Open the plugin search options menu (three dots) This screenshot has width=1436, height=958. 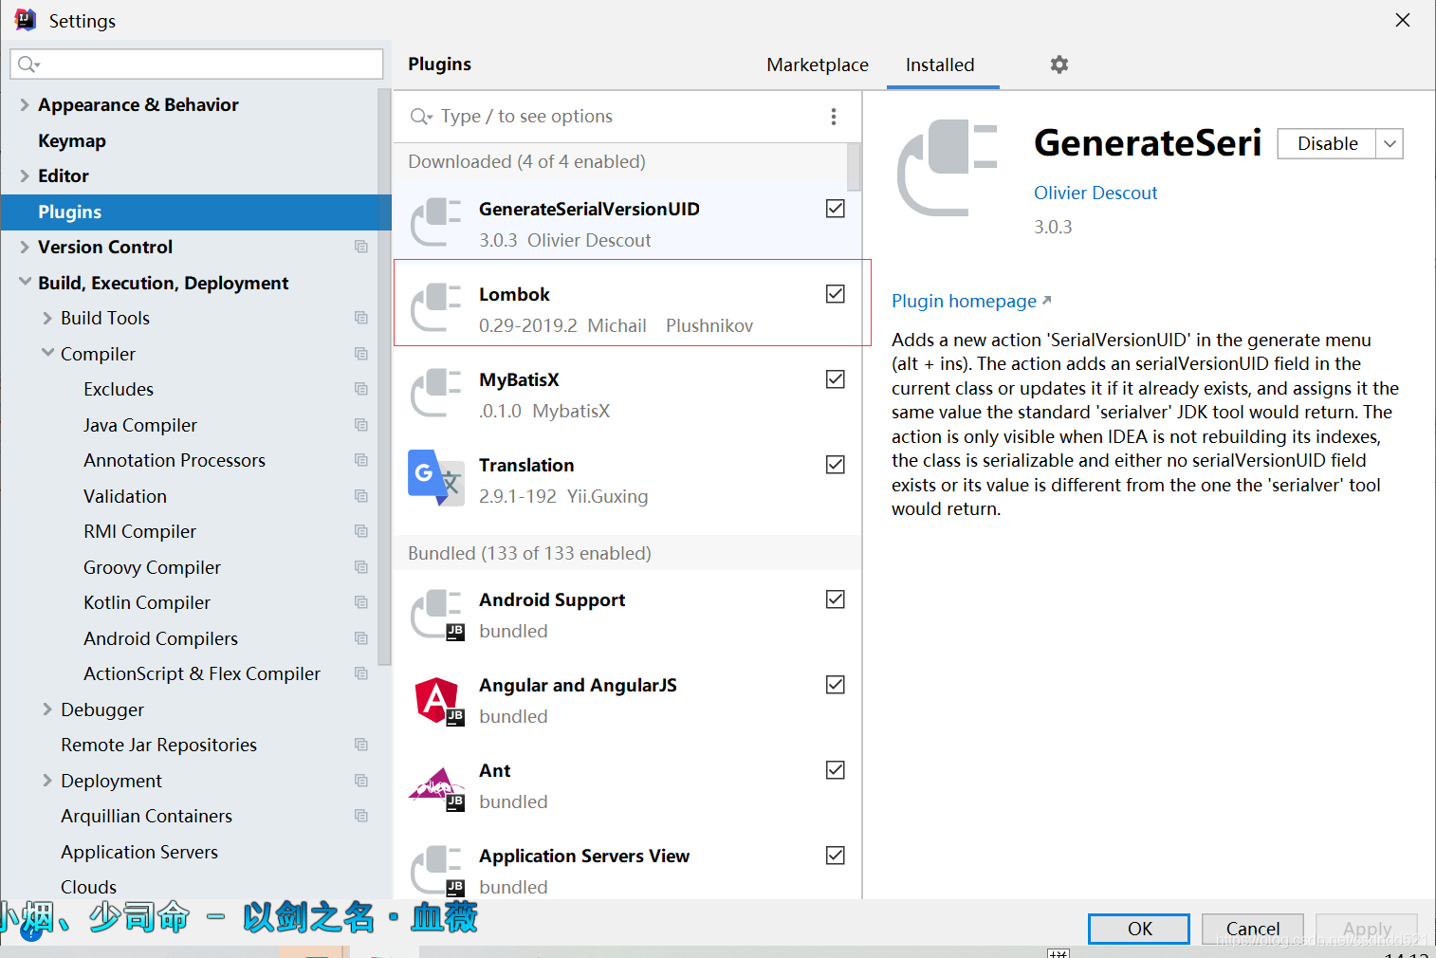pyautogui.click(x=834, y=117)
